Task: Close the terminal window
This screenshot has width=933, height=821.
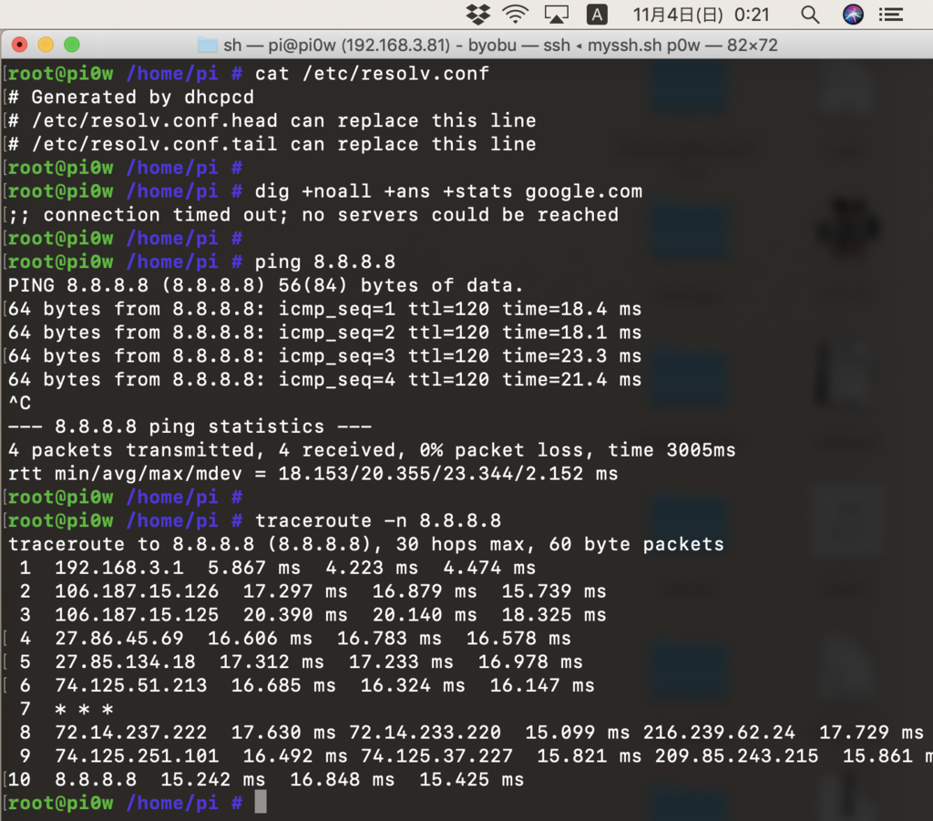Action: click(20, 45)
